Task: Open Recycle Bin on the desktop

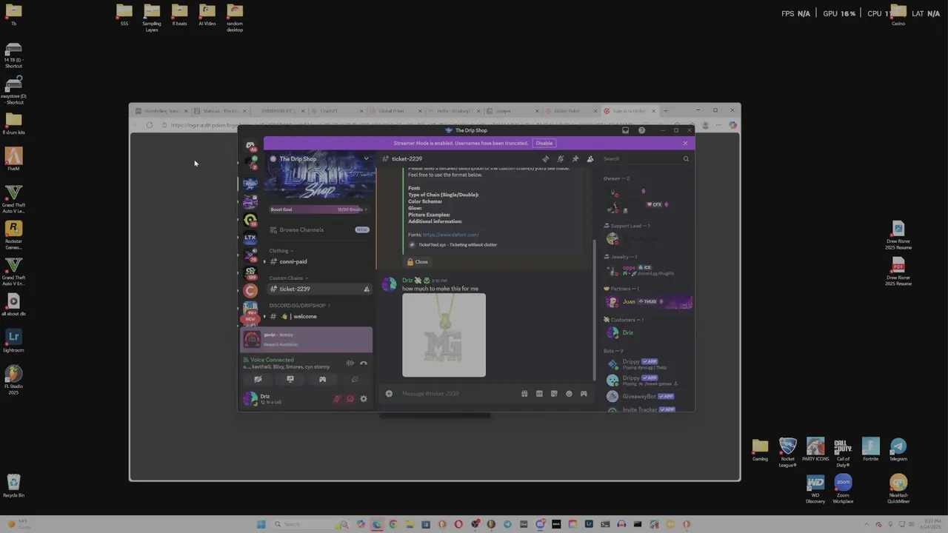Action: point(13,486)
